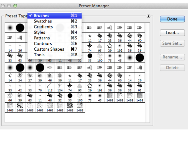Click the Done button
188x145 pixels.
point(172,19)
